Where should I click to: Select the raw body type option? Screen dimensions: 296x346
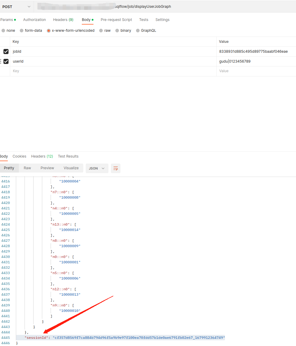pos(101,31)
